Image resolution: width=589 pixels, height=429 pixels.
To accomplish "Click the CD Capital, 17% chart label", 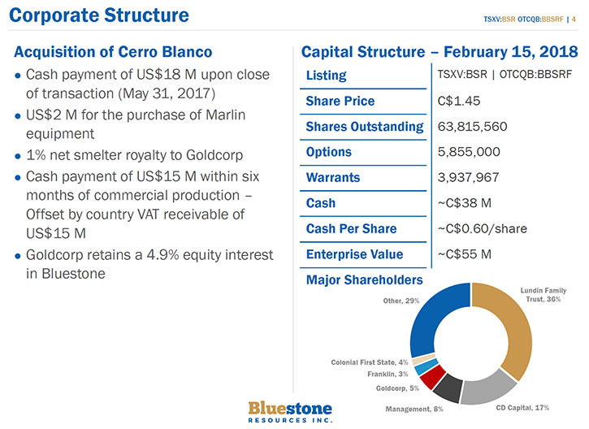I will point(522,408).
